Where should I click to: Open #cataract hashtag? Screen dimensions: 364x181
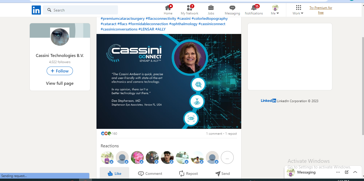pyautogui.click(x=108, y=24)
